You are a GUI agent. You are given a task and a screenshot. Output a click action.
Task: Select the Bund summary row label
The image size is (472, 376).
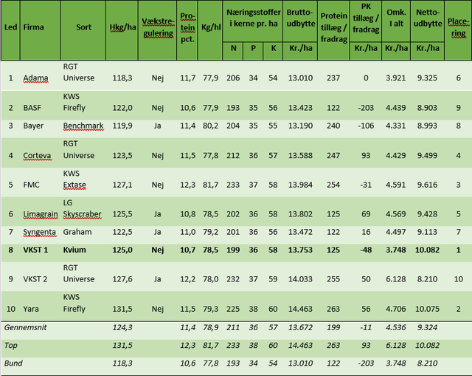pyautogui.click(x=15, y=363)
